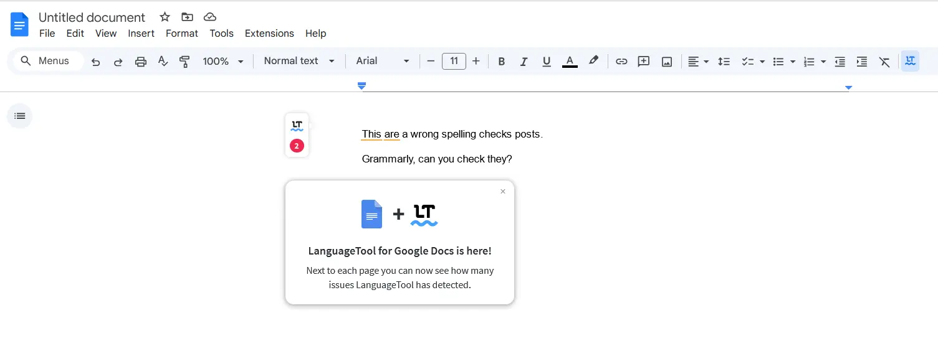This screenshot has width=938, height=356.
Task: Clear formatting with the toolbar icon
Action: pos(884,61)
